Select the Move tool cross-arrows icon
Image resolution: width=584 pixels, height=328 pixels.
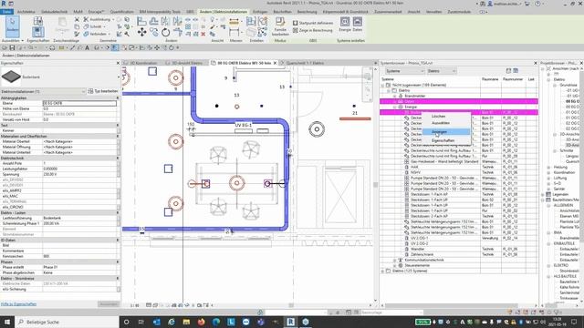pyautogui.click(x=141, y=33)
